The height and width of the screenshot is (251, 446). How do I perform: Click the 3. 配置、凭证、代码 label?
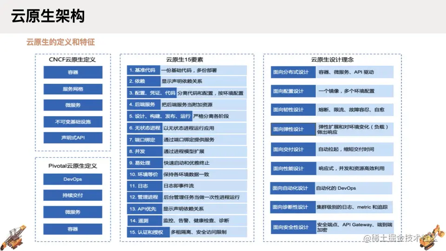pos(152,93)
